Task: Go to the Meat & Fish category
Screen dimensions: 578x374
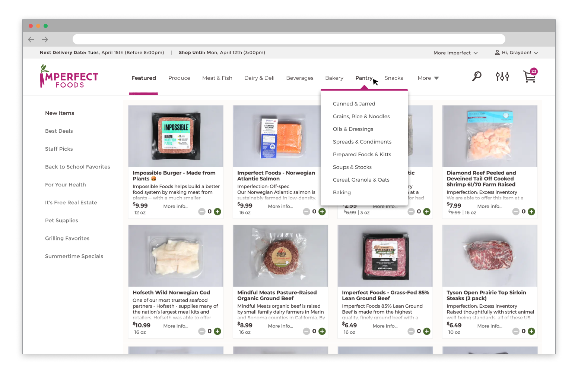Action: [x=217, y=78]
